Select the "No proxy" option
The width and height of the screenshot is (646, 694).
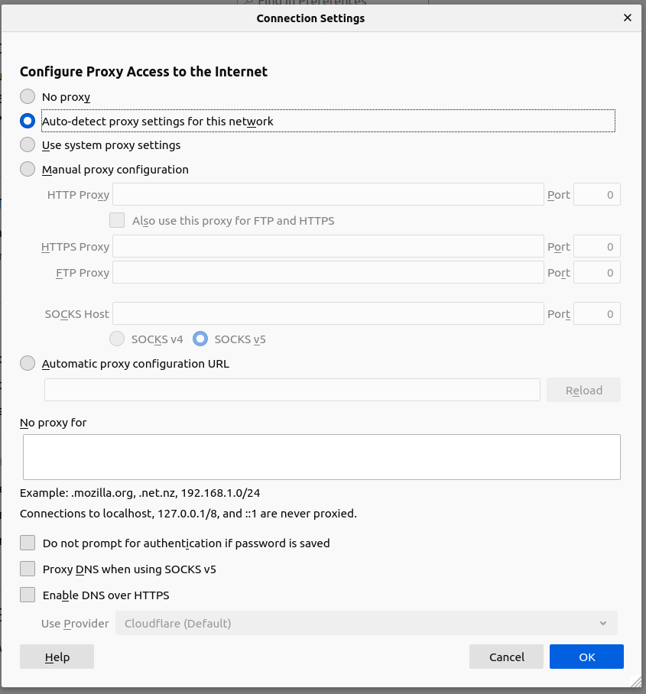pyautogui.click(x=28, y=96)
